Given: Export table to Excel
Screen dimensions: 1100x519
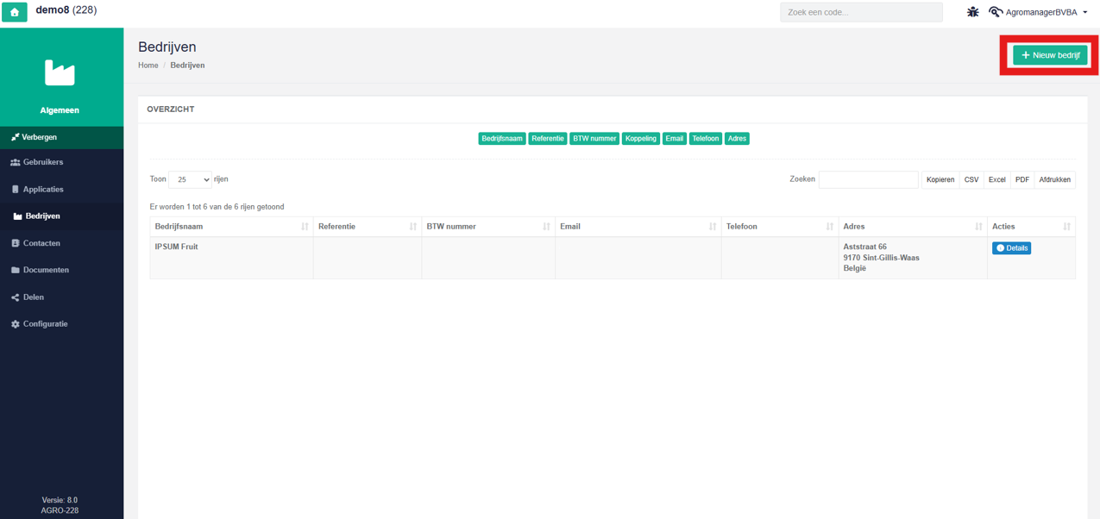Looking at the screenshot, I should 996,179.
